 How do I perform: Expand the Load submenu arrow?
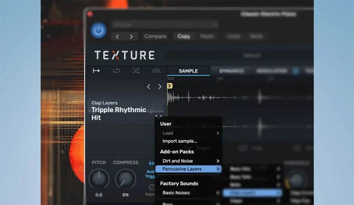(218, 133)
